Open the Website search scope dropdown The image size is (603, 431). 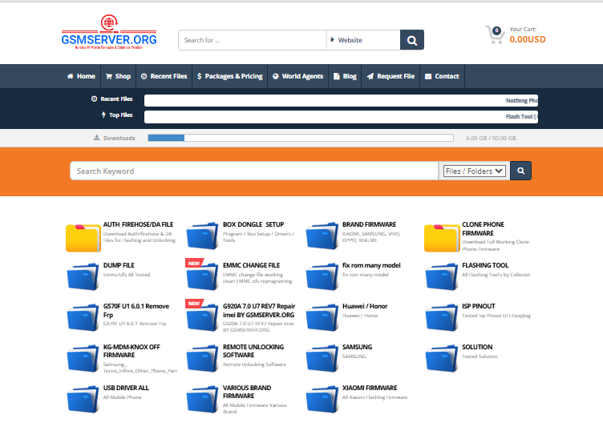coord(363,40)
